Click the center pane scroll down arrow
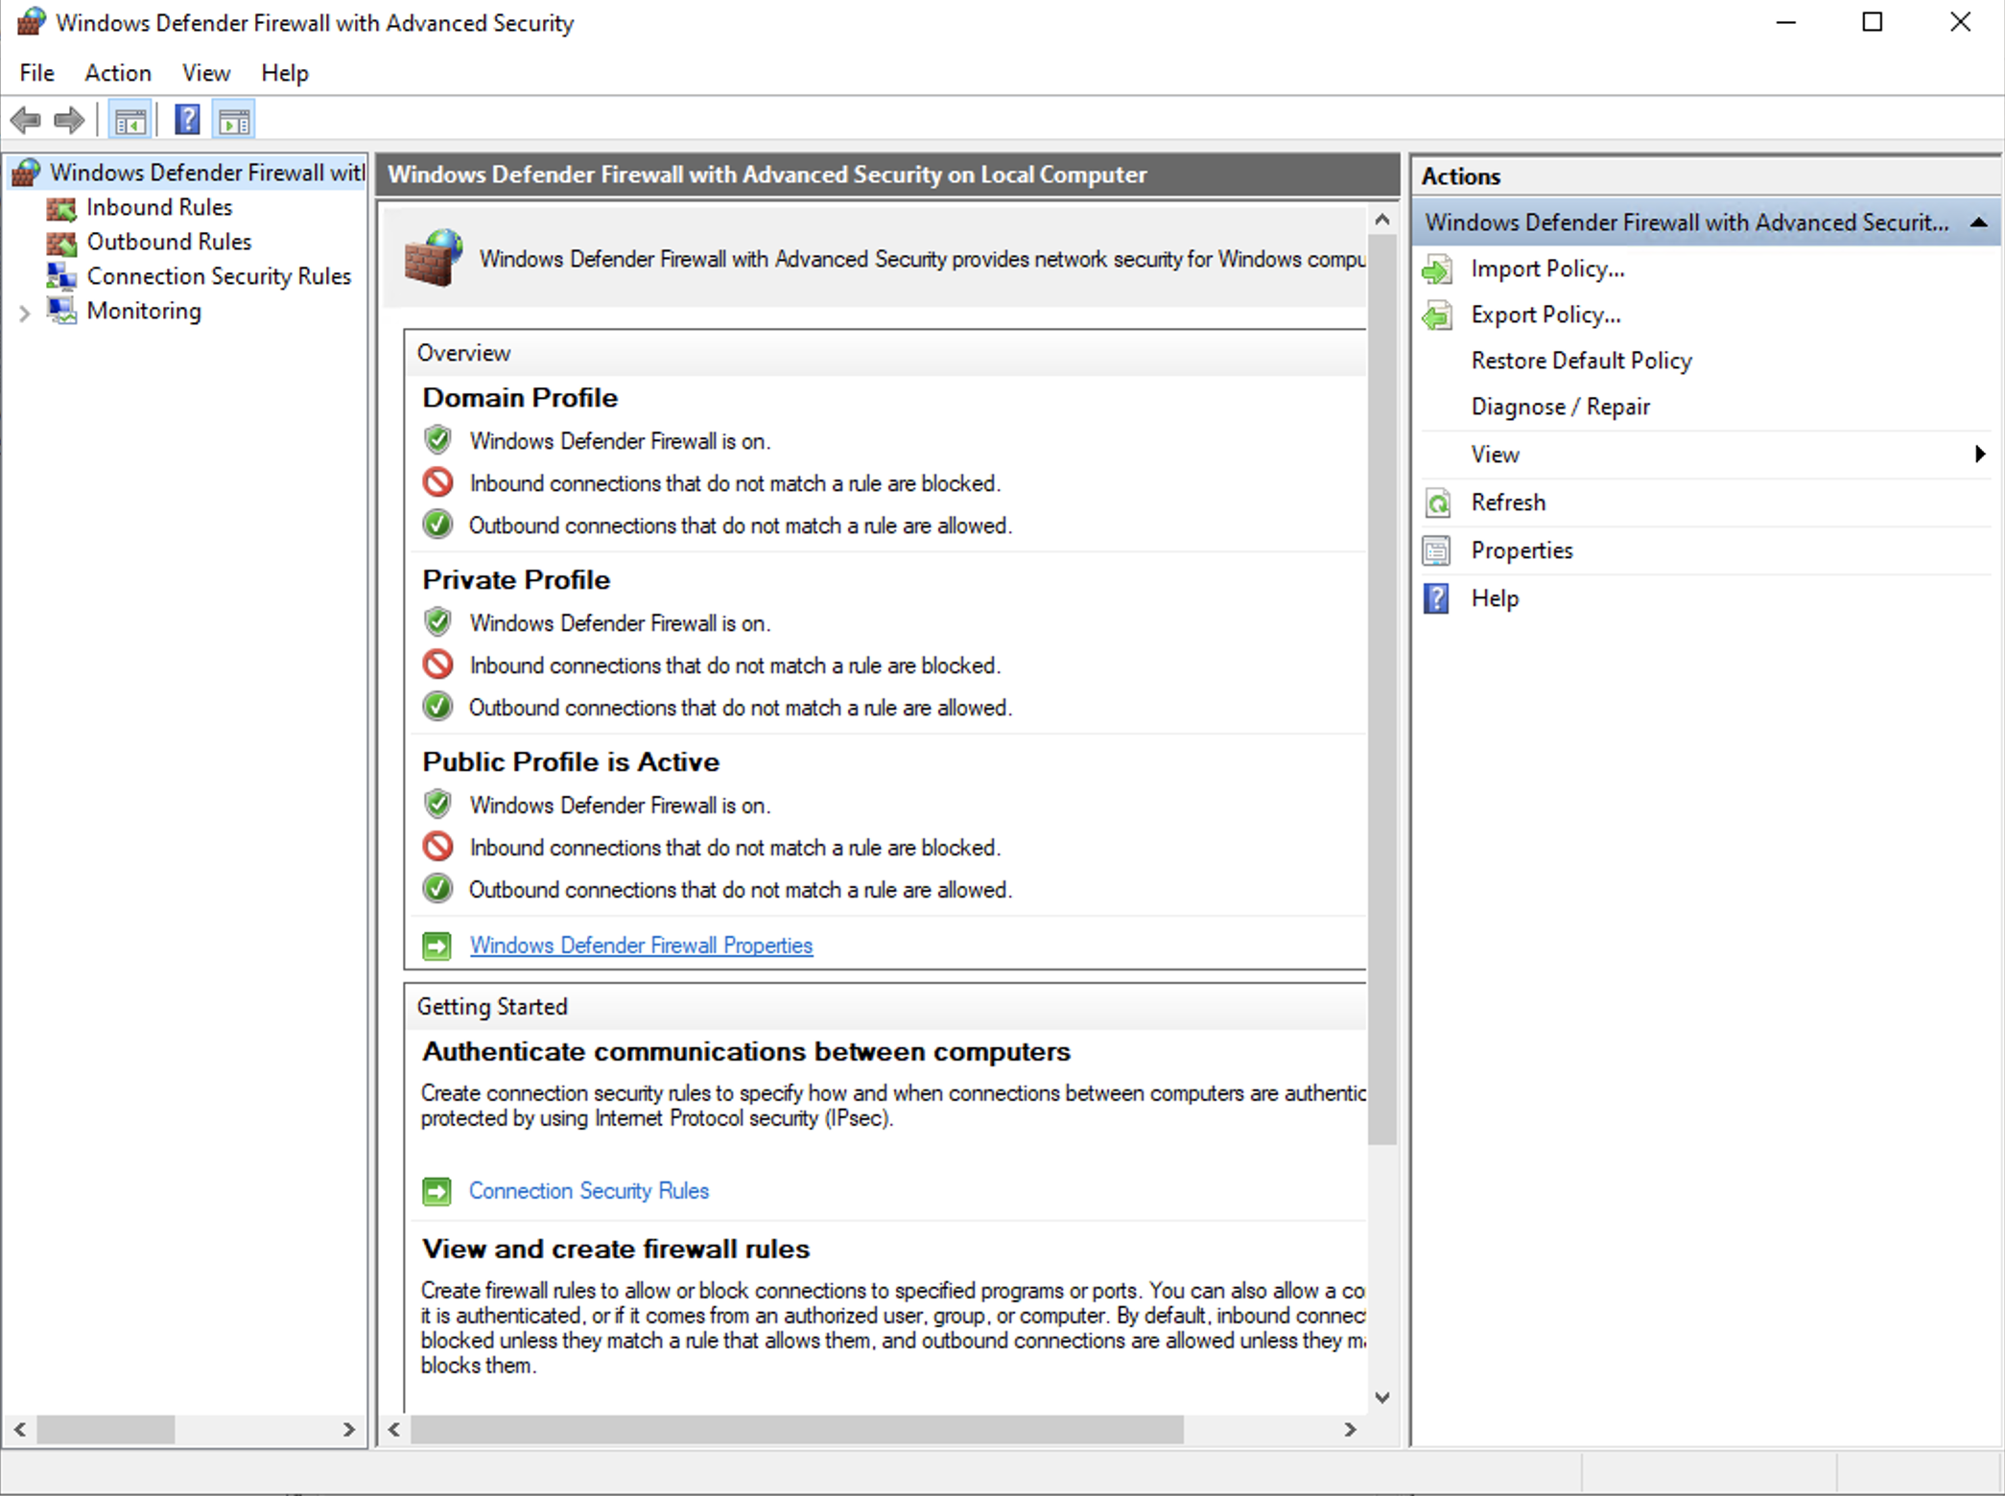The width and height of the screenshot is (2005, 1496). [x=1381, y=1397]
